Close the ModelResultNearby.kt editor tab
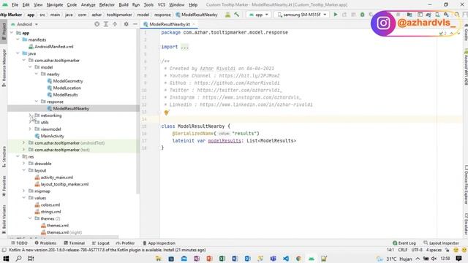The width and height of the screenshot is (468, 263). pos(194,24)
